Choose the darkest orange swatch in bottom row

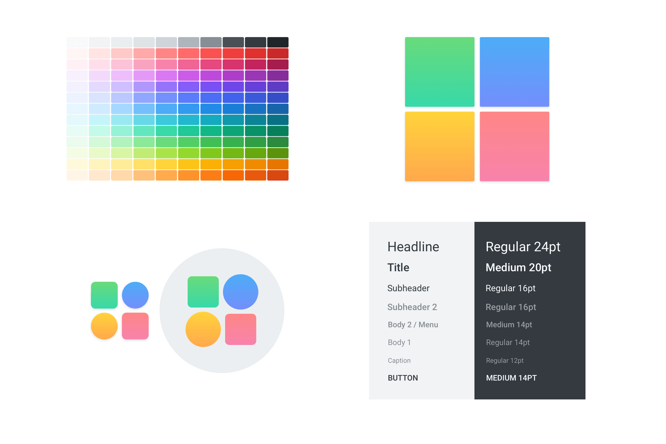(278, 175)
